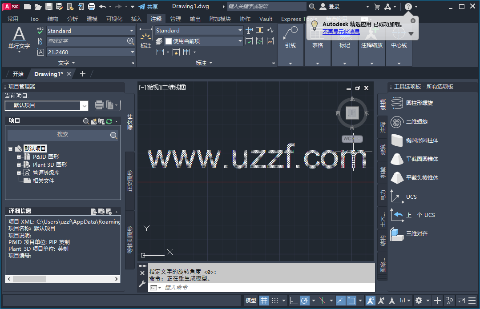Image resolution: width=480 pixels, height=309 pixels.
Task: Switch to the 常用 ribbon tab
Action: [x=13, y=19]
